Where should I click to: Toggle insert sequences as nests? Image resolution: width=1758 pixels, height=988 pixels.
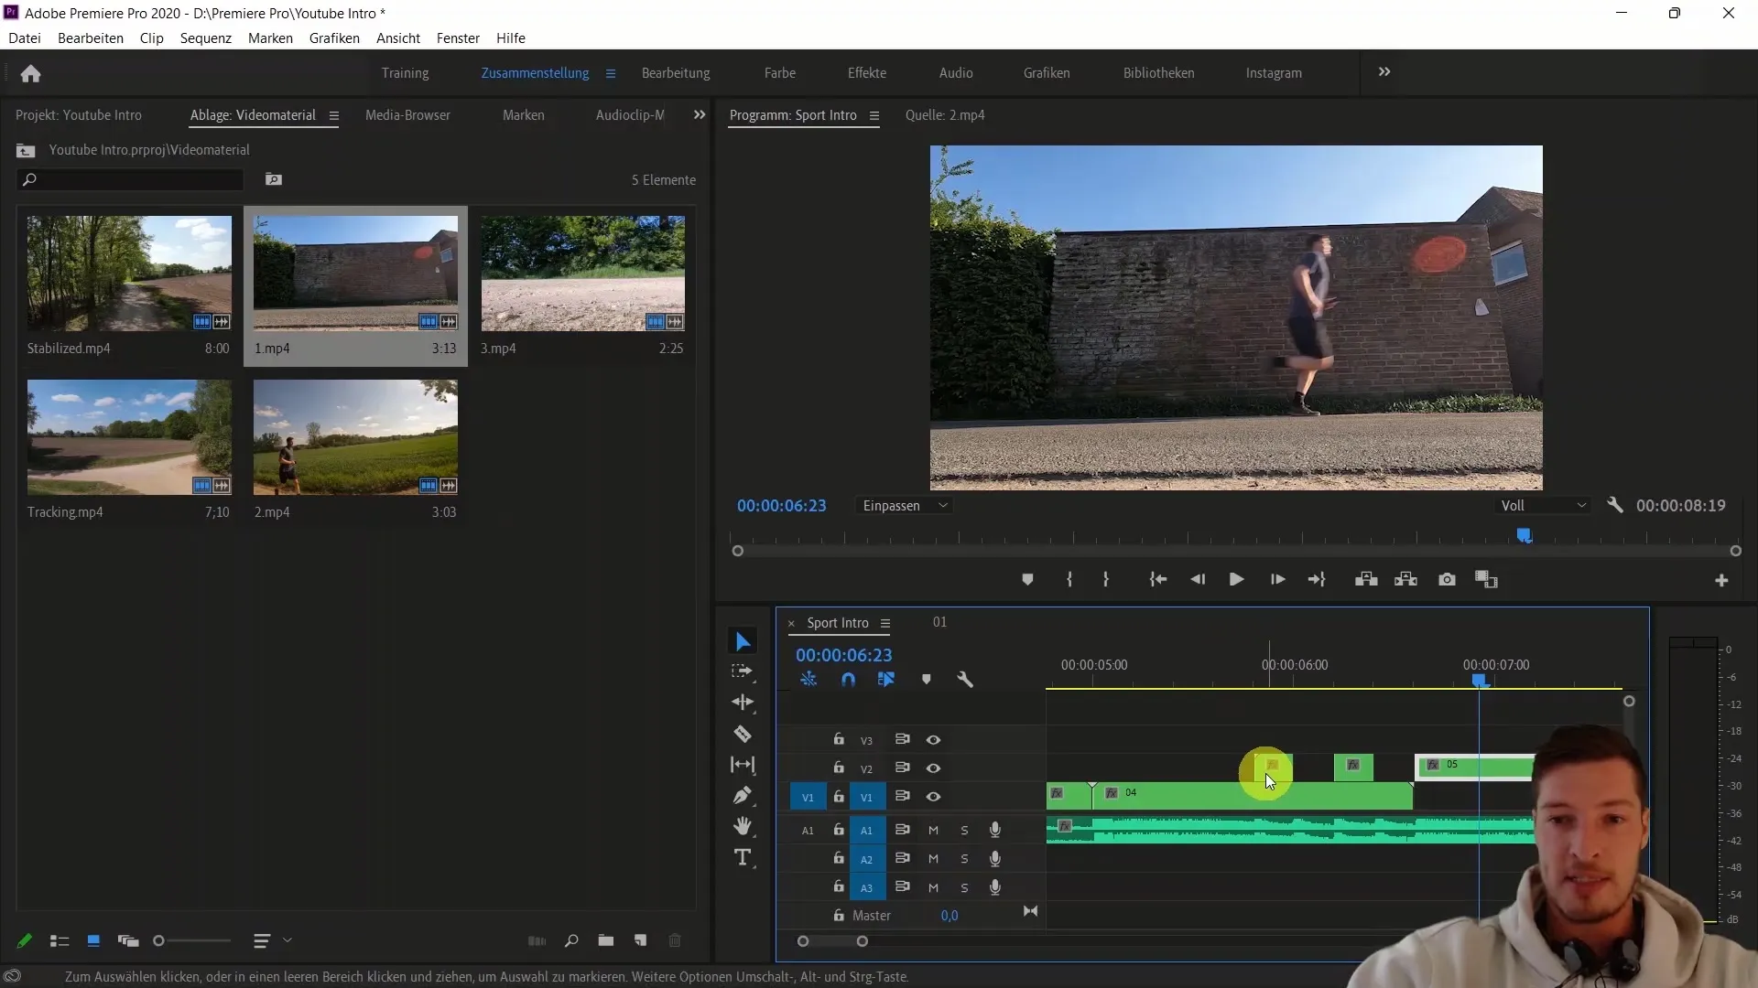click(808, 680)
